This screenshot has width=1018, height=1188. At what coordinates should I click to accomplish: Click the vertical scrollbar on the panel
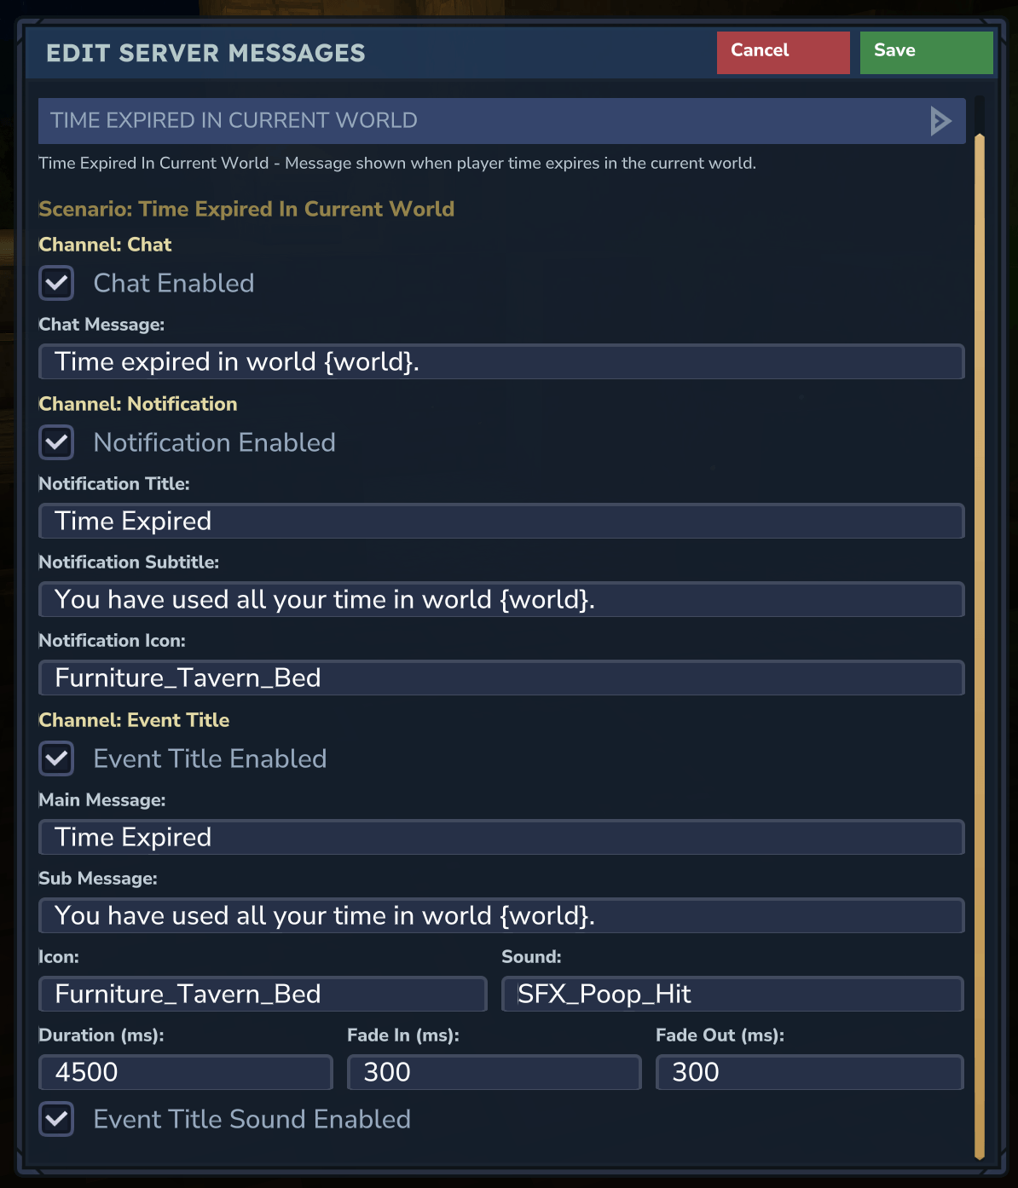980,646
